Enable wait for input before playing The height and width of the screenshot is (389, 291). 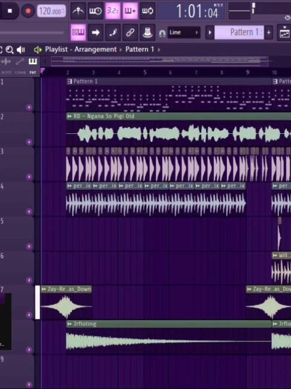(x=96, y=11)
